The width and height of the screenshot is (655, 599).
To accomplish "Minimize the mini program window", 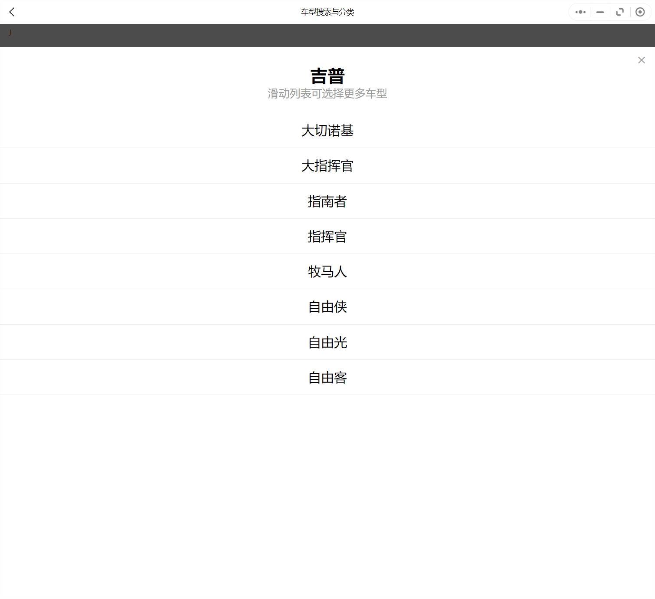I will click(x=600, y=12).
